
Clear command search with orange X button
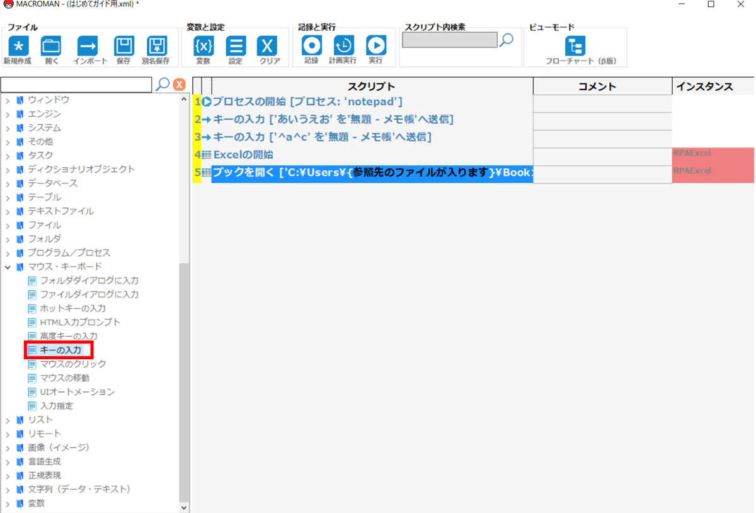coord(180,84)
